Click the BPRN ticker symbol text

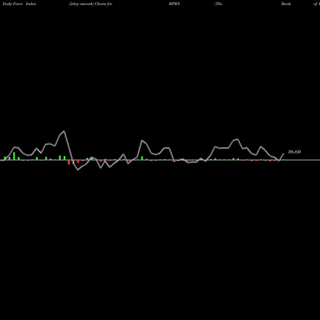(x=175, y=4)
